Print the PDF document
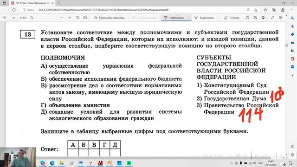Screen dimensions: 297x167 coord(247,18)
